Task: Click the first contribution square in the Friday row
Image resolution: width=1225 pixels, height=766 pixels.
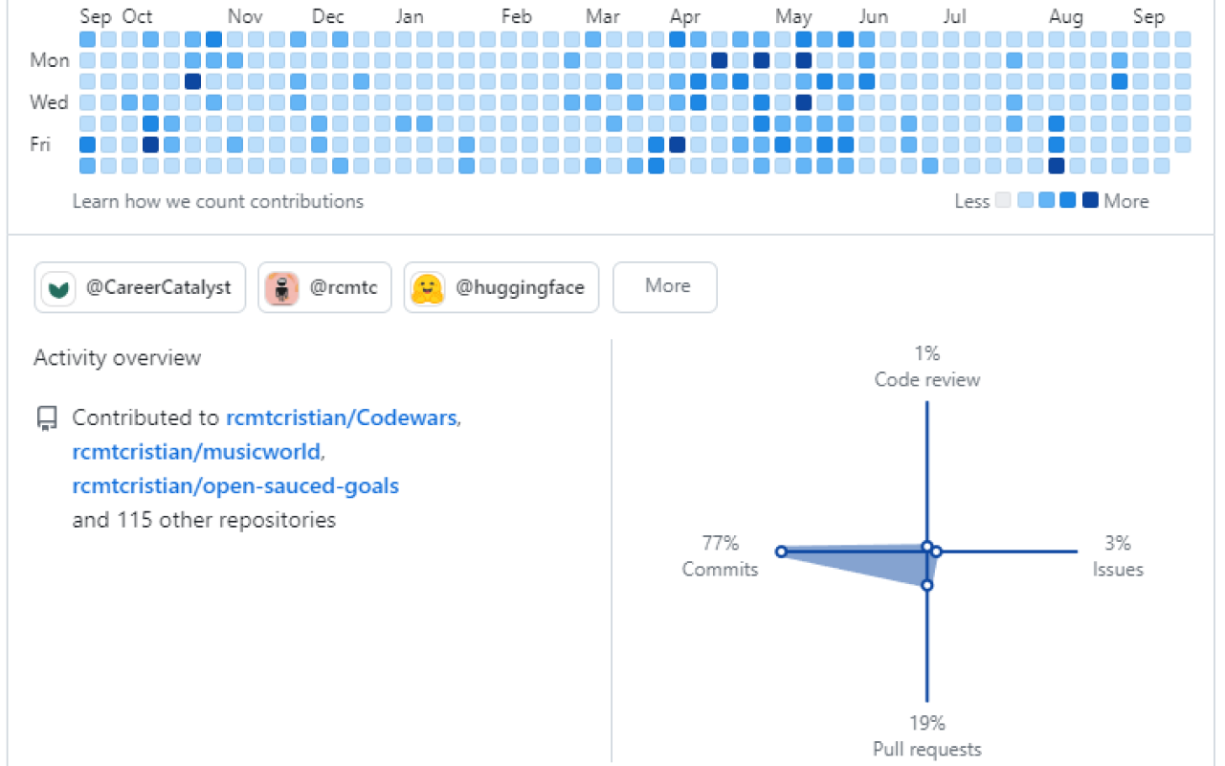Action: coord(86,144)
